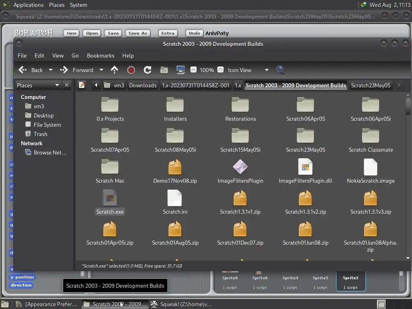Select the Scratch.exe file icon
This screenshot has width=412, height=309.
[x=110, y=198]
